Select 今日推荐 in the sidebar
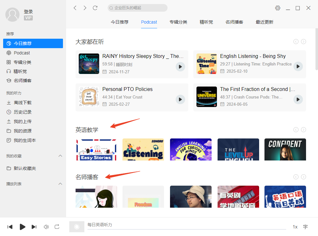 pyautogui.click(x=33, y=43)
